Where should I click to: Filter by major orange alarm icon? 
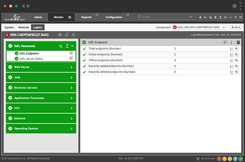coord(224,159)
